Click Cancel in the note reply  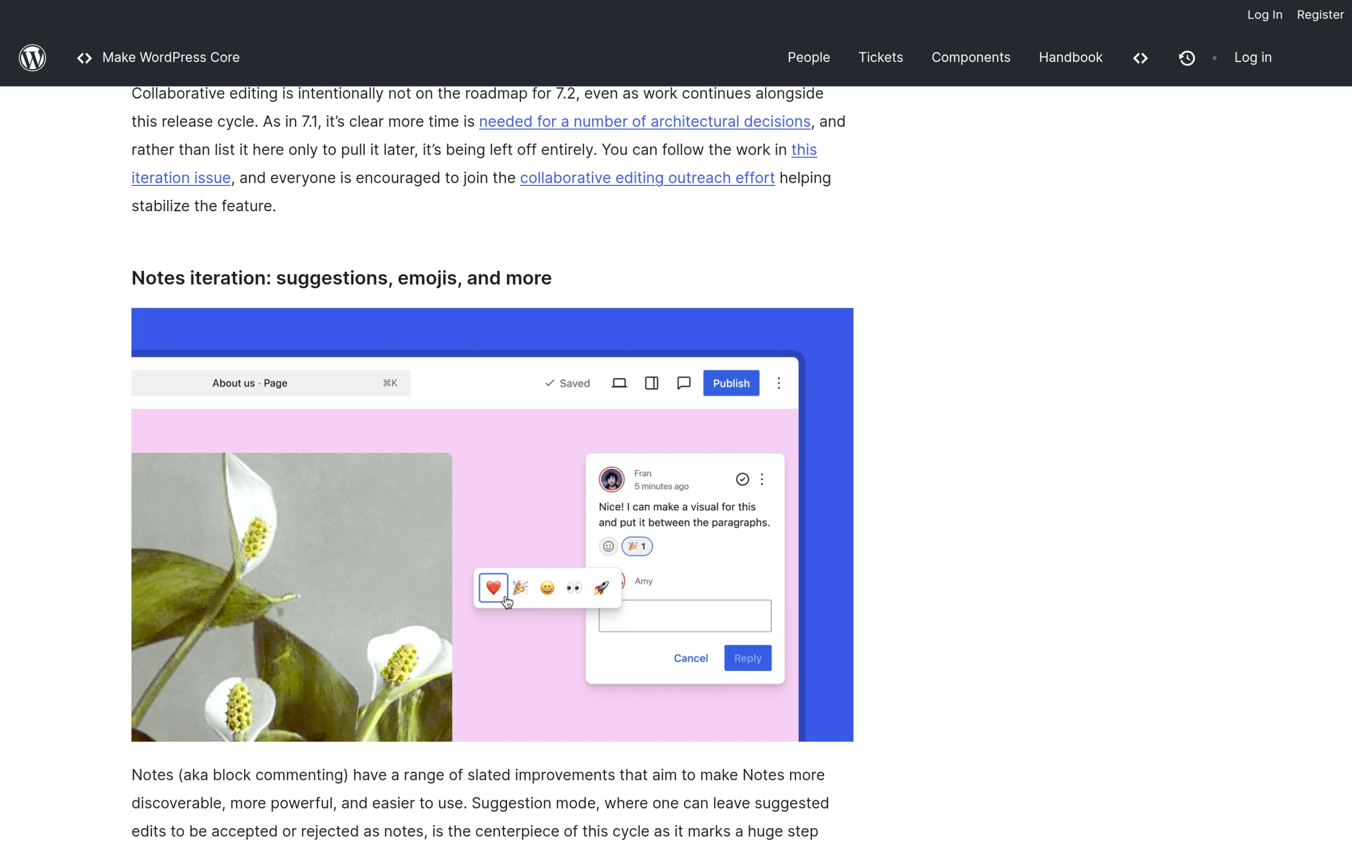[x=691, y=659]
